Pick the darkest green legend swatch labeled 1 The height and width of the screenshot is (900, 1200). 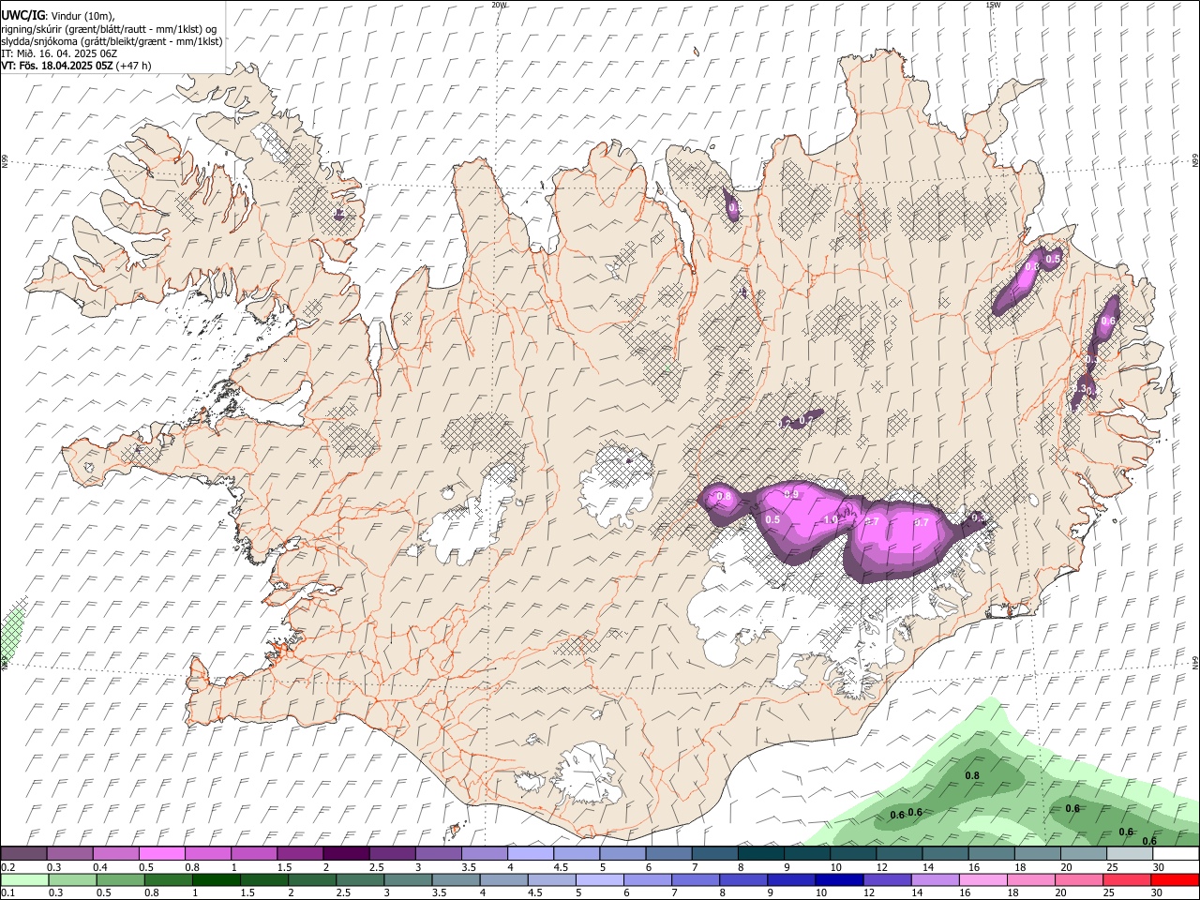click(x=217, y=879)
